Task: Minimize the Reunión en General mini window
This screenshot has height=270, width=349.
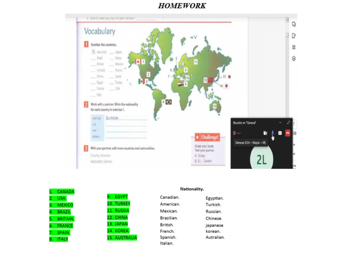Action: point(280,122)
